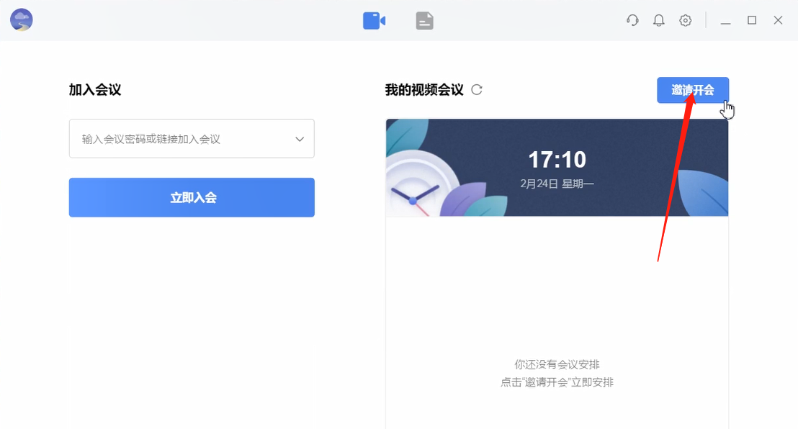Click the 点击邀请开会立即安排 hint text
The image size is (798, 429).
(x=557, y=381)
